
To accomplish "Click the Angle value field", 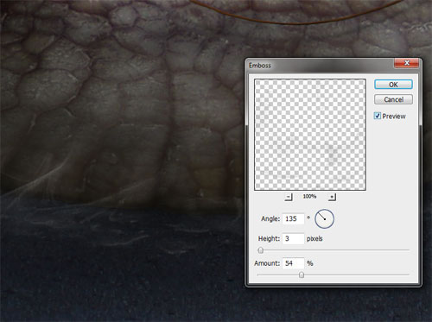I will (293, 218).
